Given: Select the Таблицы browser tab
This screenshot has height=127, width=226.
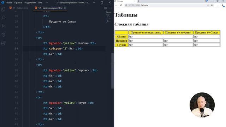Looking at the screenshot, I should pos(125,1).
